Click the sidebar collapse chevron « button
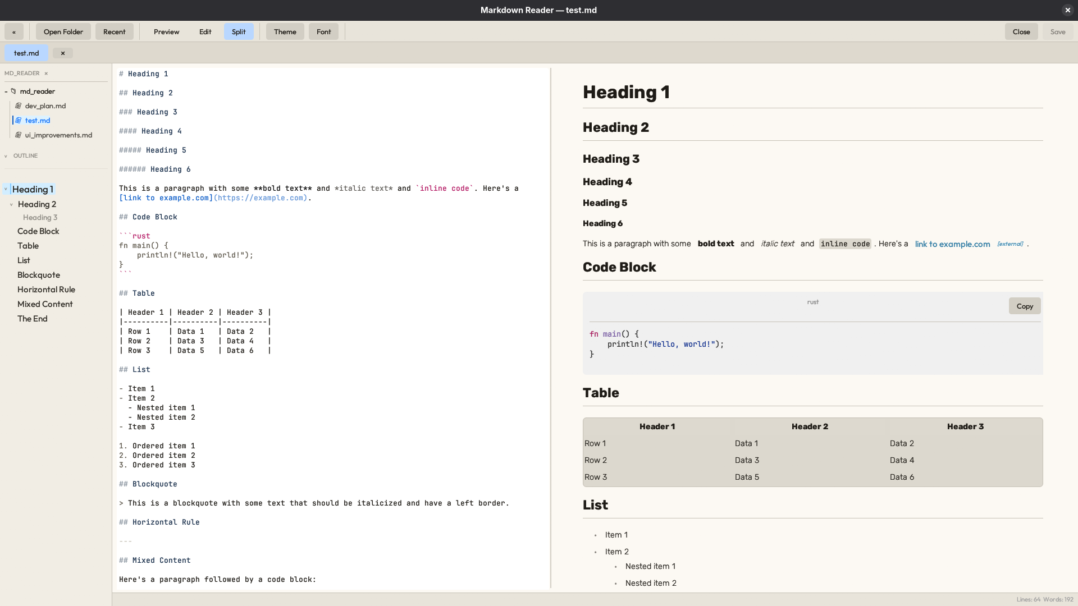Viewport: 1078px width, 606px height. 13,31
